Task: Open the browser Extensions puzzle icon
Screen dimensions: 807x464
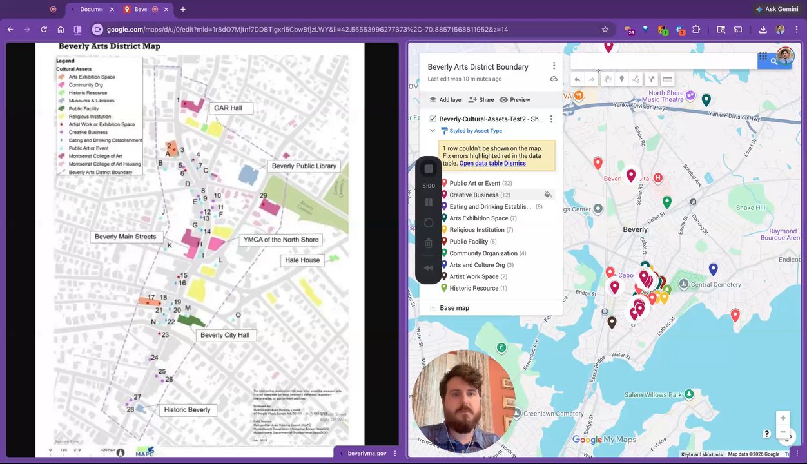Action: 696,29
